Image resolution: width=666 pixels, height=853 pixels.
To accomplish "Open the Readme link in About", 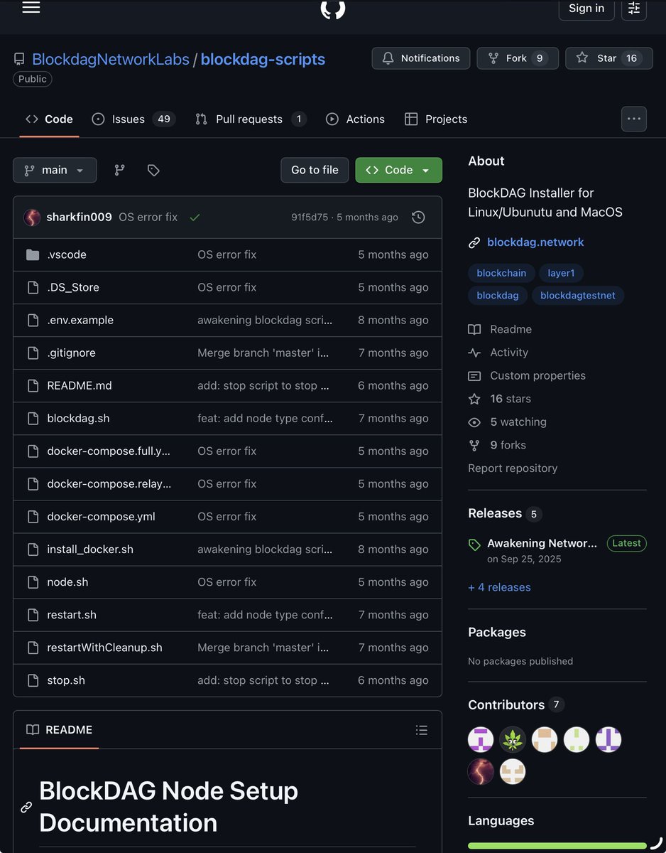I will (x=500, y=329).
